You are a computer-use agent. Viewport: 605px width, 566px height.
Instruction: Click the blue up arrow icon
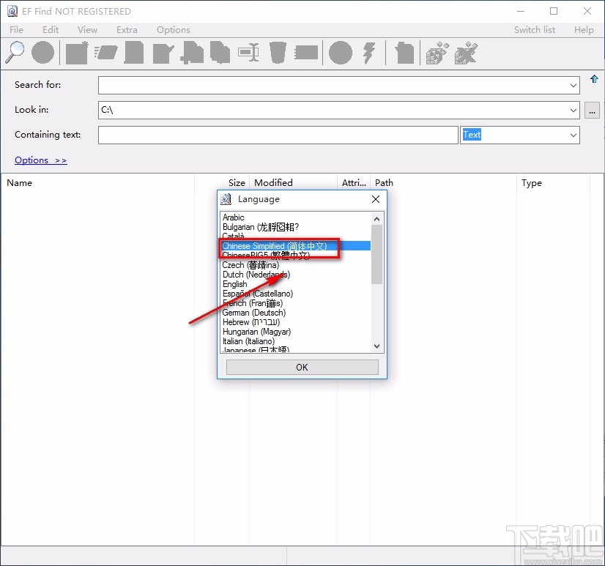tap(594, 79)
